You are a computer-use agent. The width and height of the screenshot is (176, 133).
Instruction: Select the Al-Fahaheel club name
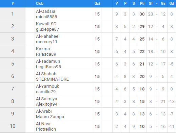coord(47,36)
